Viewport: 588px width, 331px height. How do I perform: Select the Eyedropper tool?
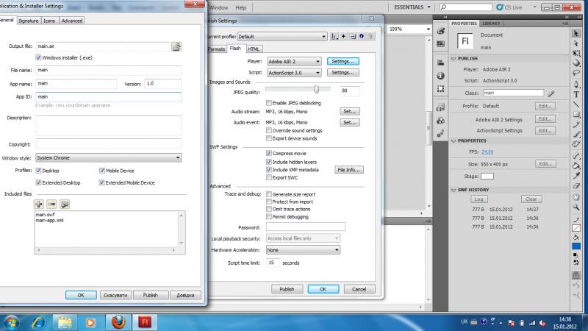(576, 176)
